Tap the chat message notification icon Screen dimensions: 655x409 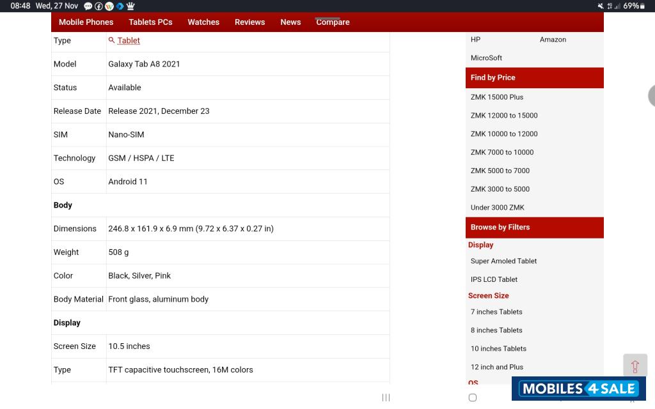point(88,6)
